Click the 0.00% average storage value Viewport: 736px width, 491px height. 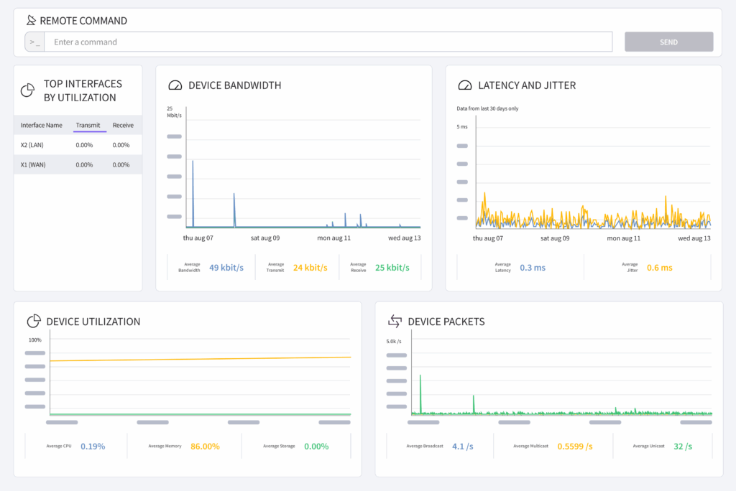pyautogui.click(x=316, y=446)
